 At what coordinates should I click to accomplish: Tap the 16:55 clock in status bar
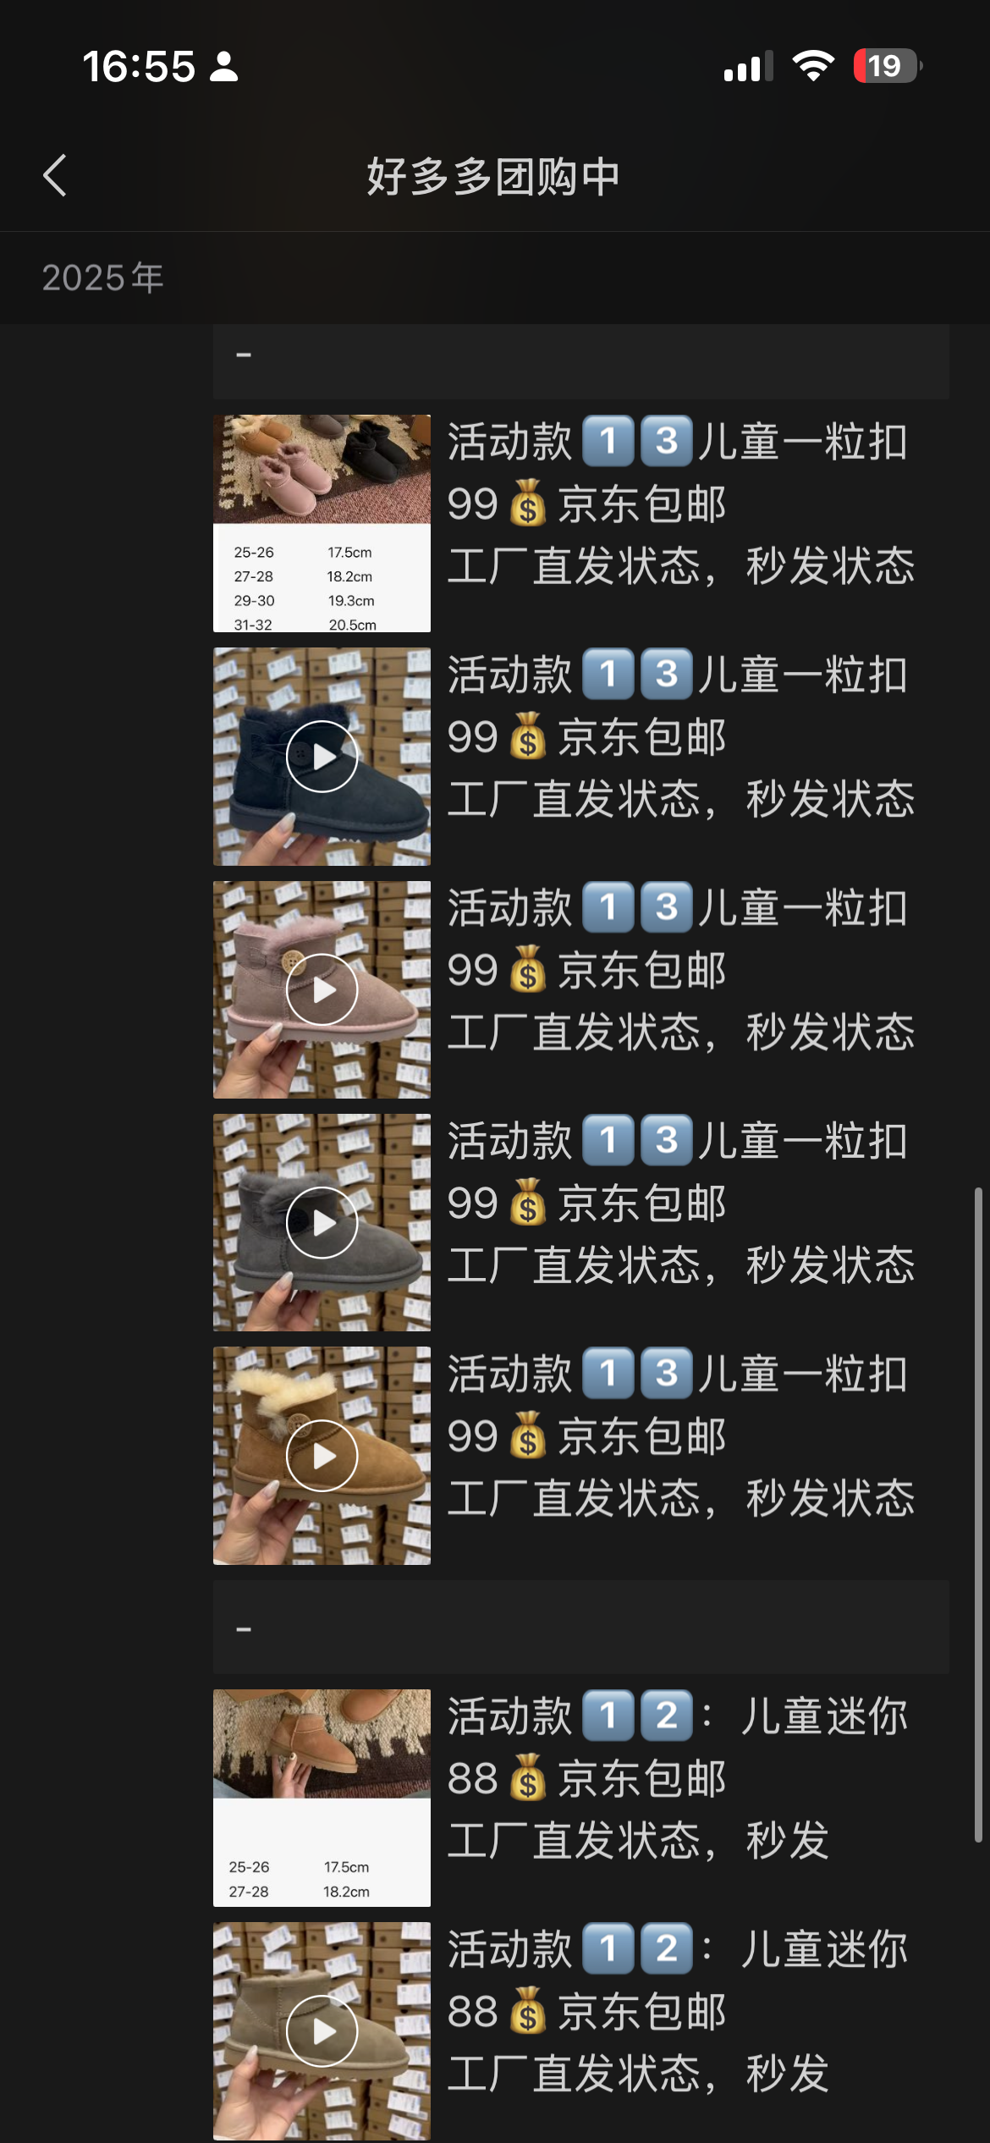[x=139, y=66]
